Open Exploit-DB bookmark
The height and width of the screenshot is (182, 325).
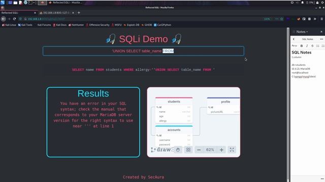(x=132, y=25)
